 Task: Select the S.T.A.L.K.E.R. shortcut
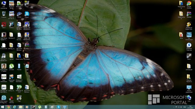(x=4, y=46)
